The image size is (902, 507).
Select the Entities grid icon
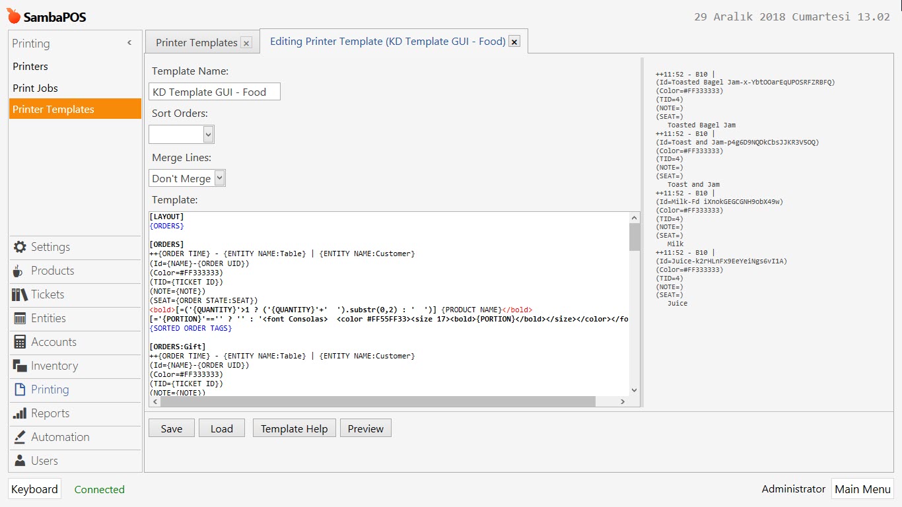tap(20, 318)
